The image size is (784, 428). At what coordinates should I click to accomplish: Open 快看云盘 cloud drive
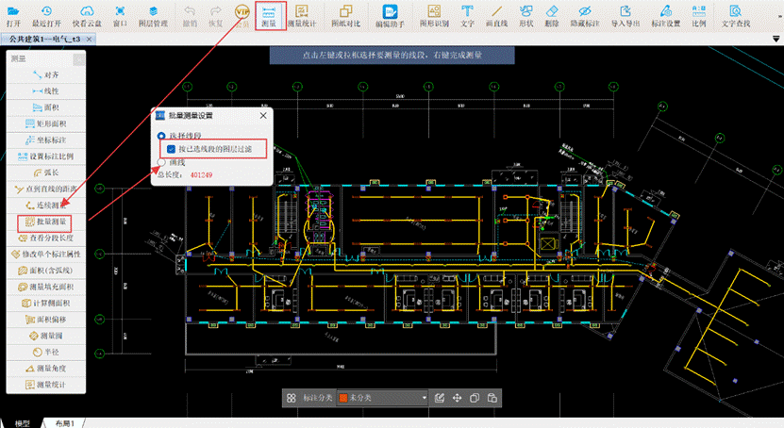point(87,16)
